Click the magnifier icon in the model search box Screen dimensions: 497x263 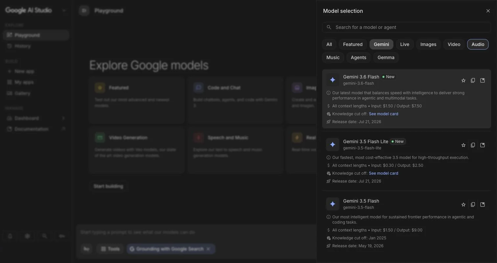(x=329, y=27)
